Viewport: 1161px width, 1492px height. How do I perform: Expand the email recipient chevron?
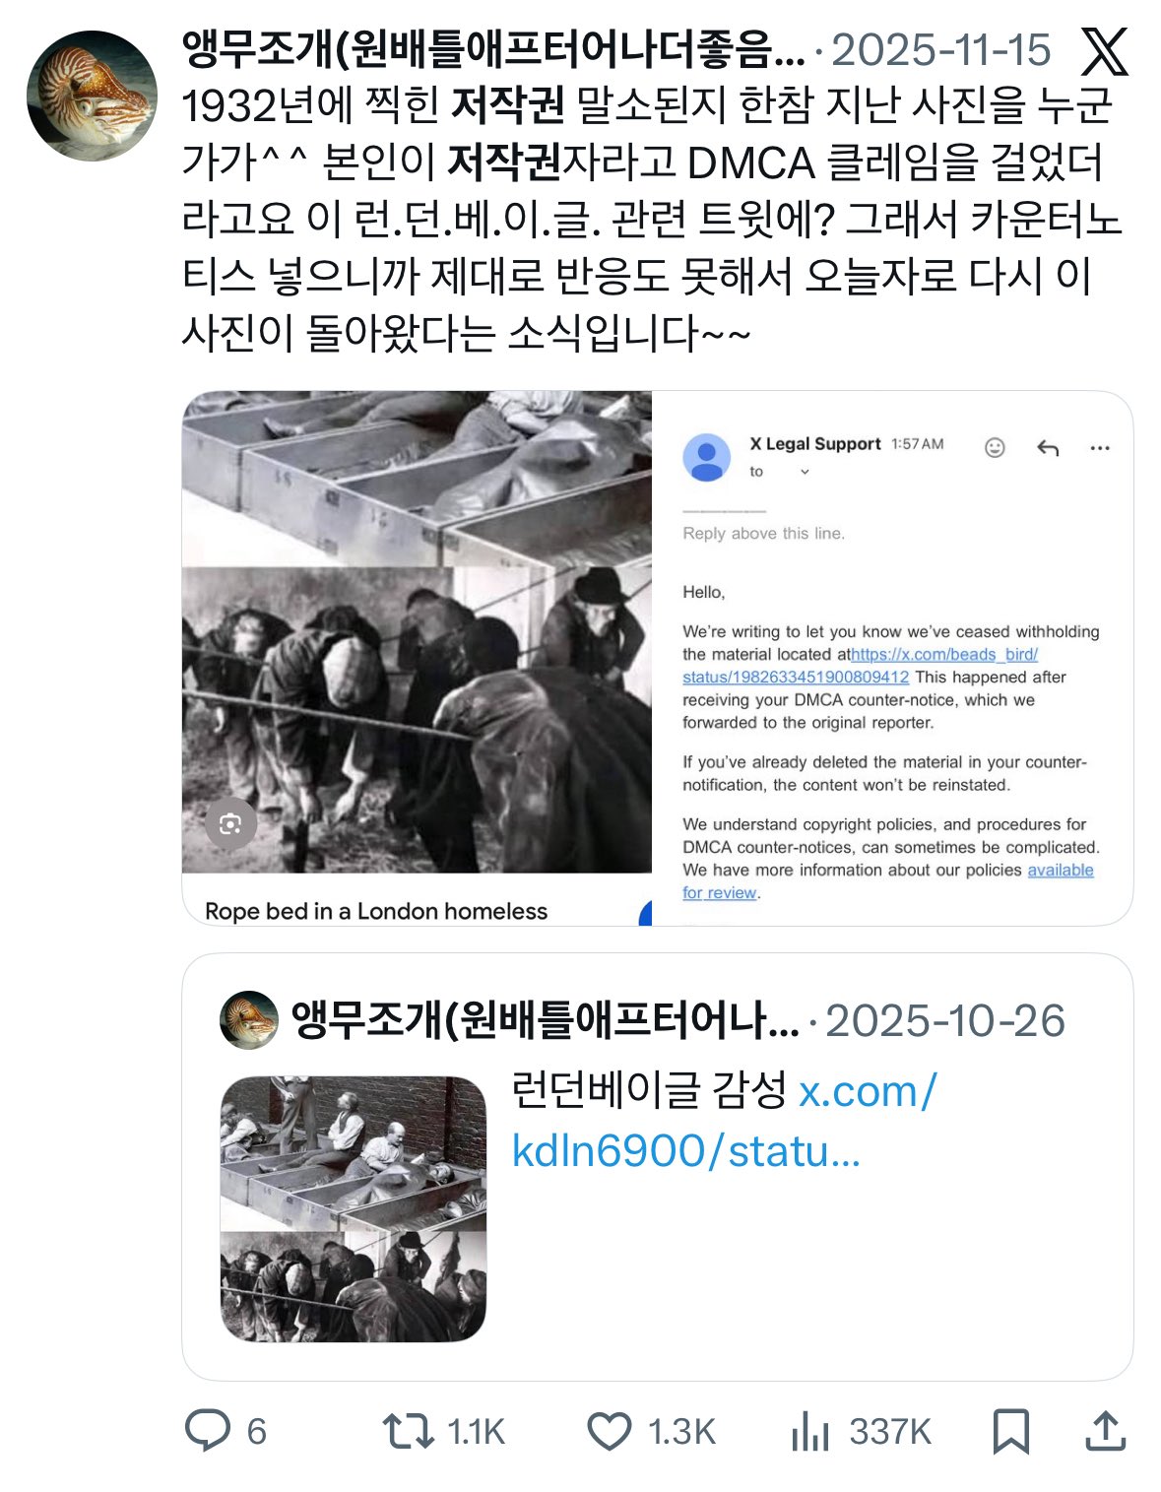point(805,472)
